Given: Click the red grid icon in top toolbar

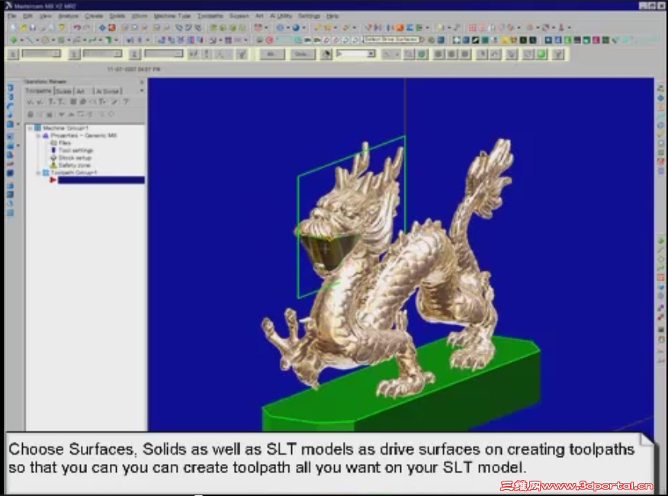Looking at the screenshot, I should (473, 27).
